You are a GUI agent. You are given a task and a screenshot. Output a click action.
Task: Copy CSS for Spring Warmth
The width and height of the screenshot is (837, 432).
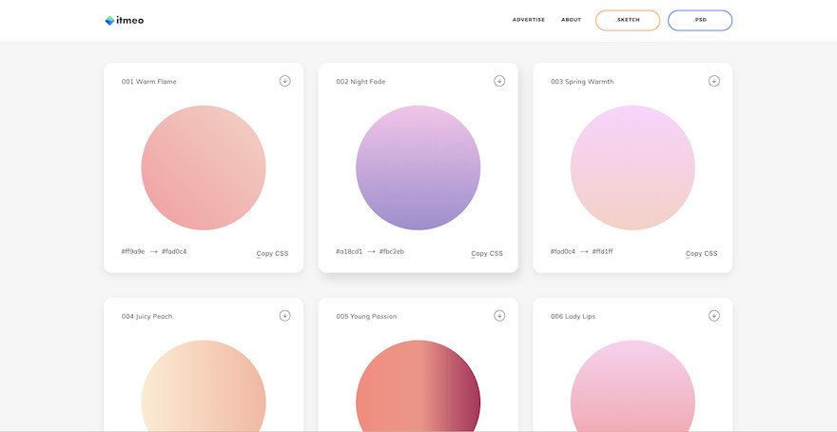(x=702, y=253)
